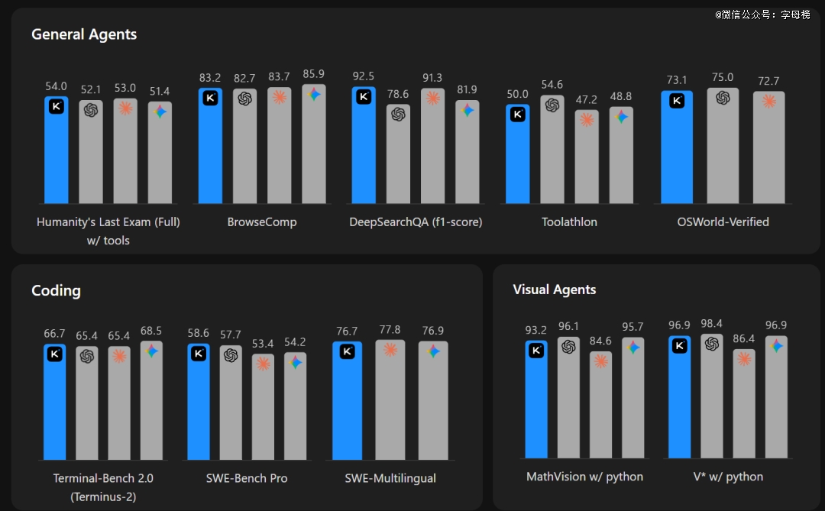Click Gemini icon on Humanity's Last Exam bar
The height and width of the screenshot is (511, 825).
(x=160, y=111)
